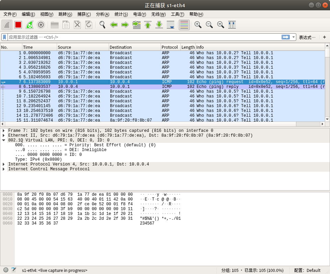Open the 统计(S) menu
This screenshot has width=330, height=274.
[x=121, y=14]
